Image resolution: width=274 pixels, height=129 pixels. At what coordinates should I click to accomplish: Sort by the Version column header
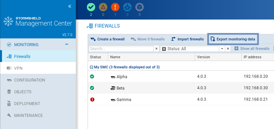(218, 57)
